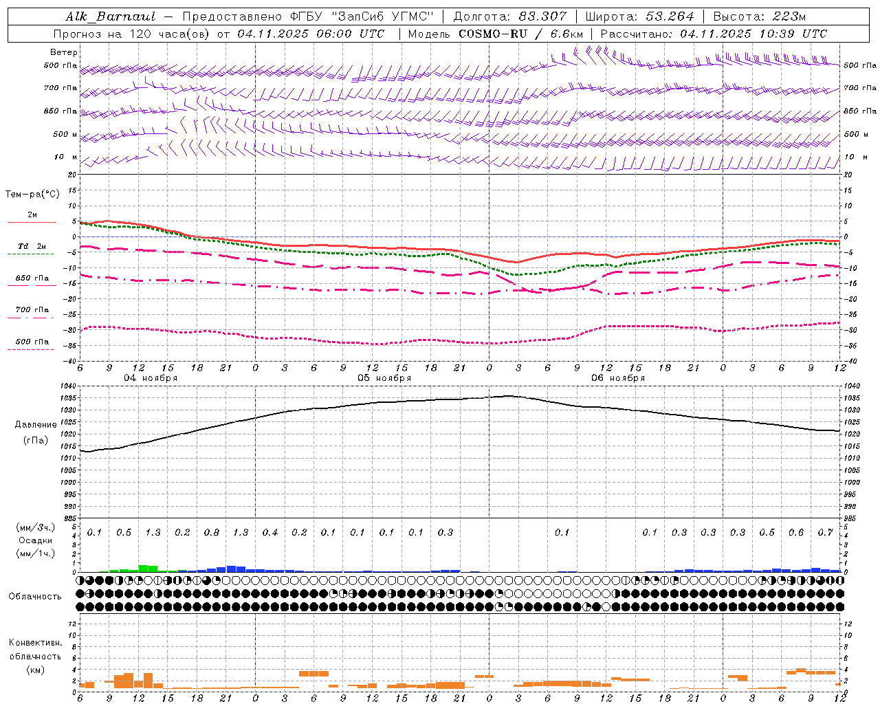The image size is (880, 704).
Task: Click the Облачность row label
Action: tap(35, 596)
